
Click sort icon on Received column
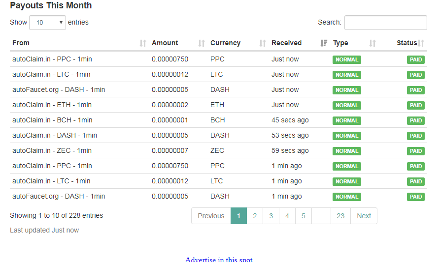pyautogui.click(x=324, y=43)
